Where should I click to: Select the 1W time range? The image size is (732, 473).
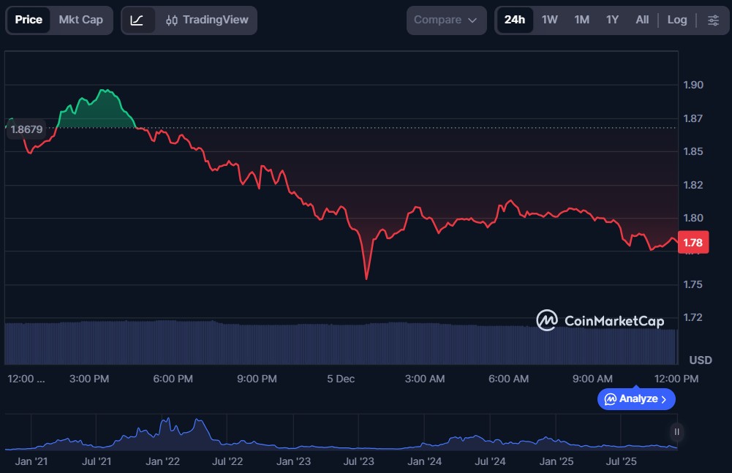point(549,20)
